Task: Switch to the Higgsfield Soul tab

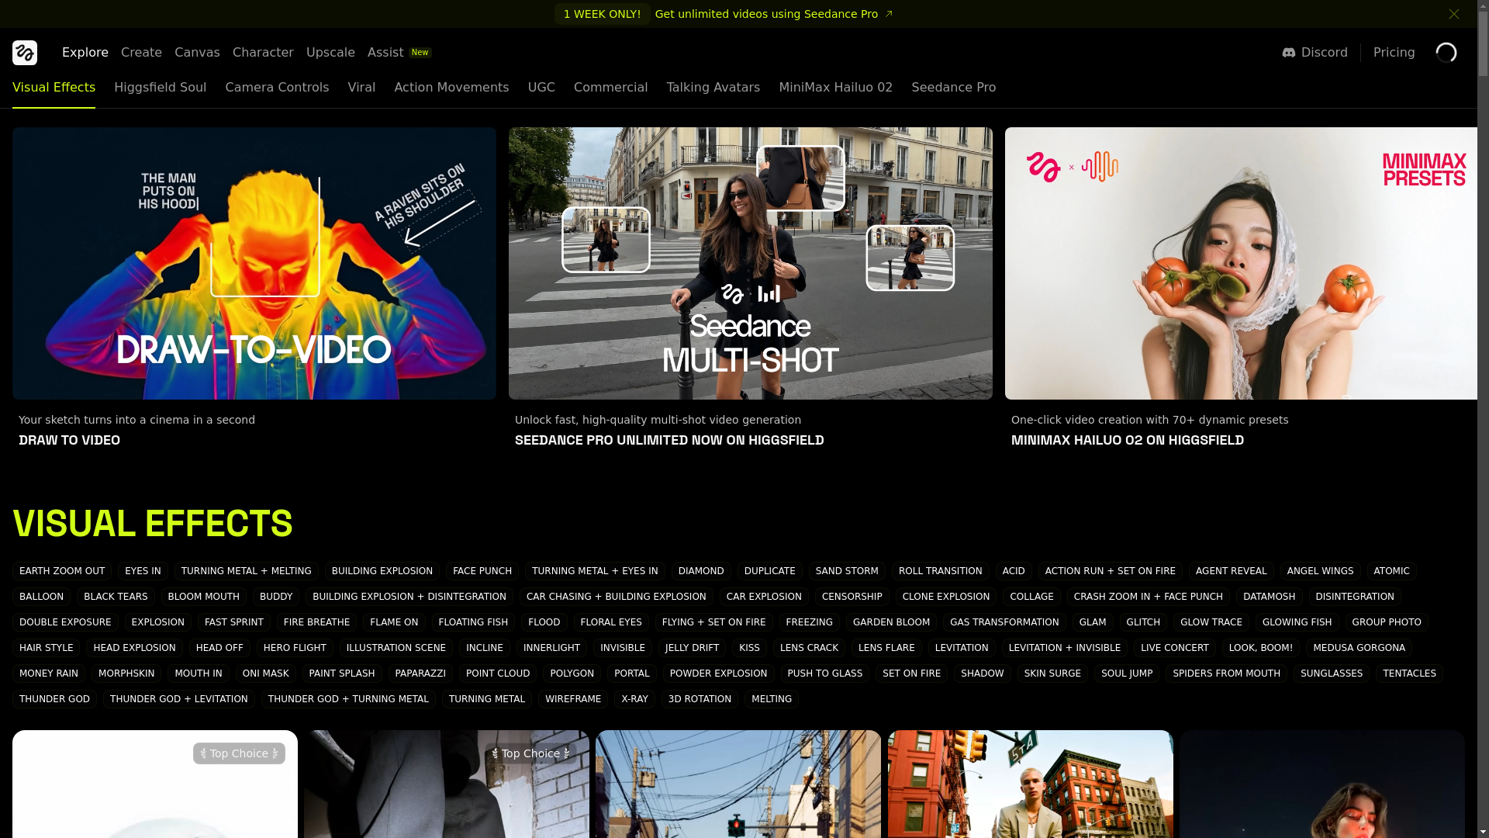Action: pyautogui.click(x=161, y=88)
